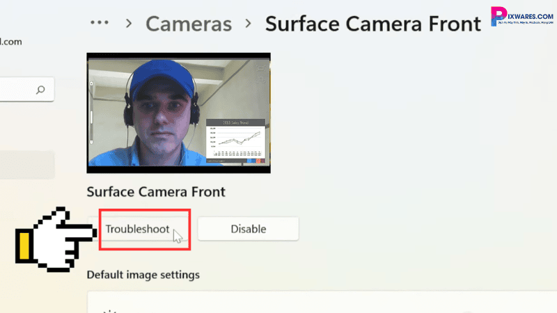Click the Surface Camera Front page title
Image resolution: width=557 pixels, height=313 pixels.
372,24
